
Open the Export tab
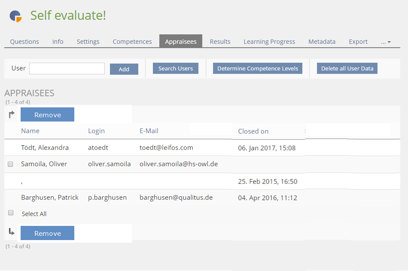(358, 42)
